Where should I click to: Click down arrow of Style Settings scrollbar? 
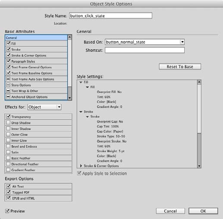199,166
